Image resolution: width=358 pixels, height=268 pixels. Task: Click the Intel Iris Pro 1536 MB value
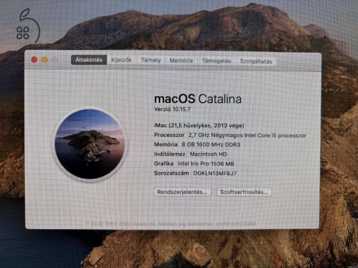[206, 164]
